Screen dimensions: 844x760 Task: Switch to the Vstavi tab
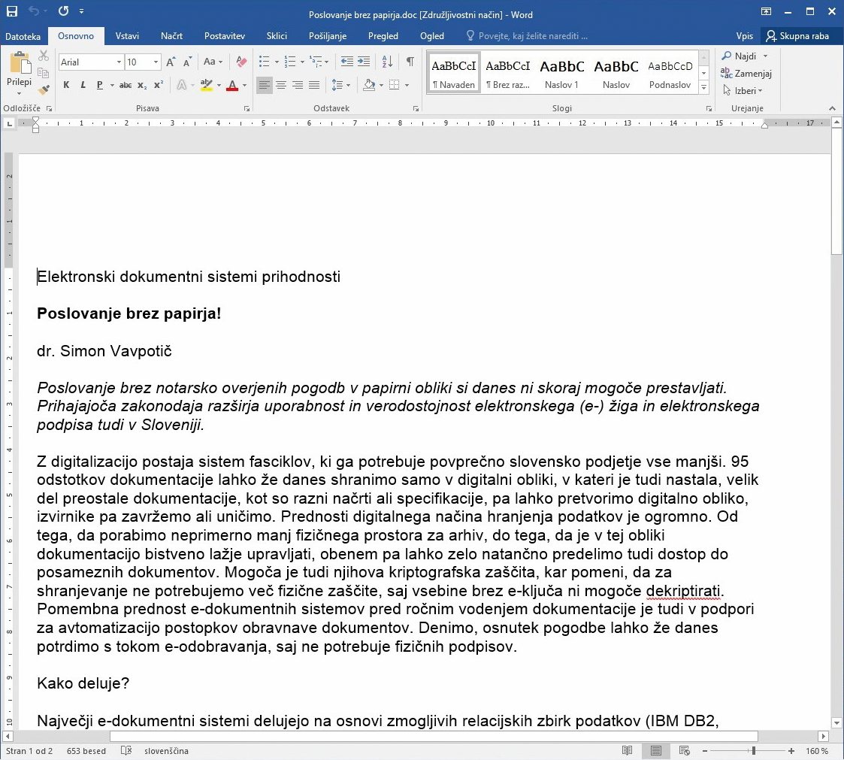[x=127, y=36]
